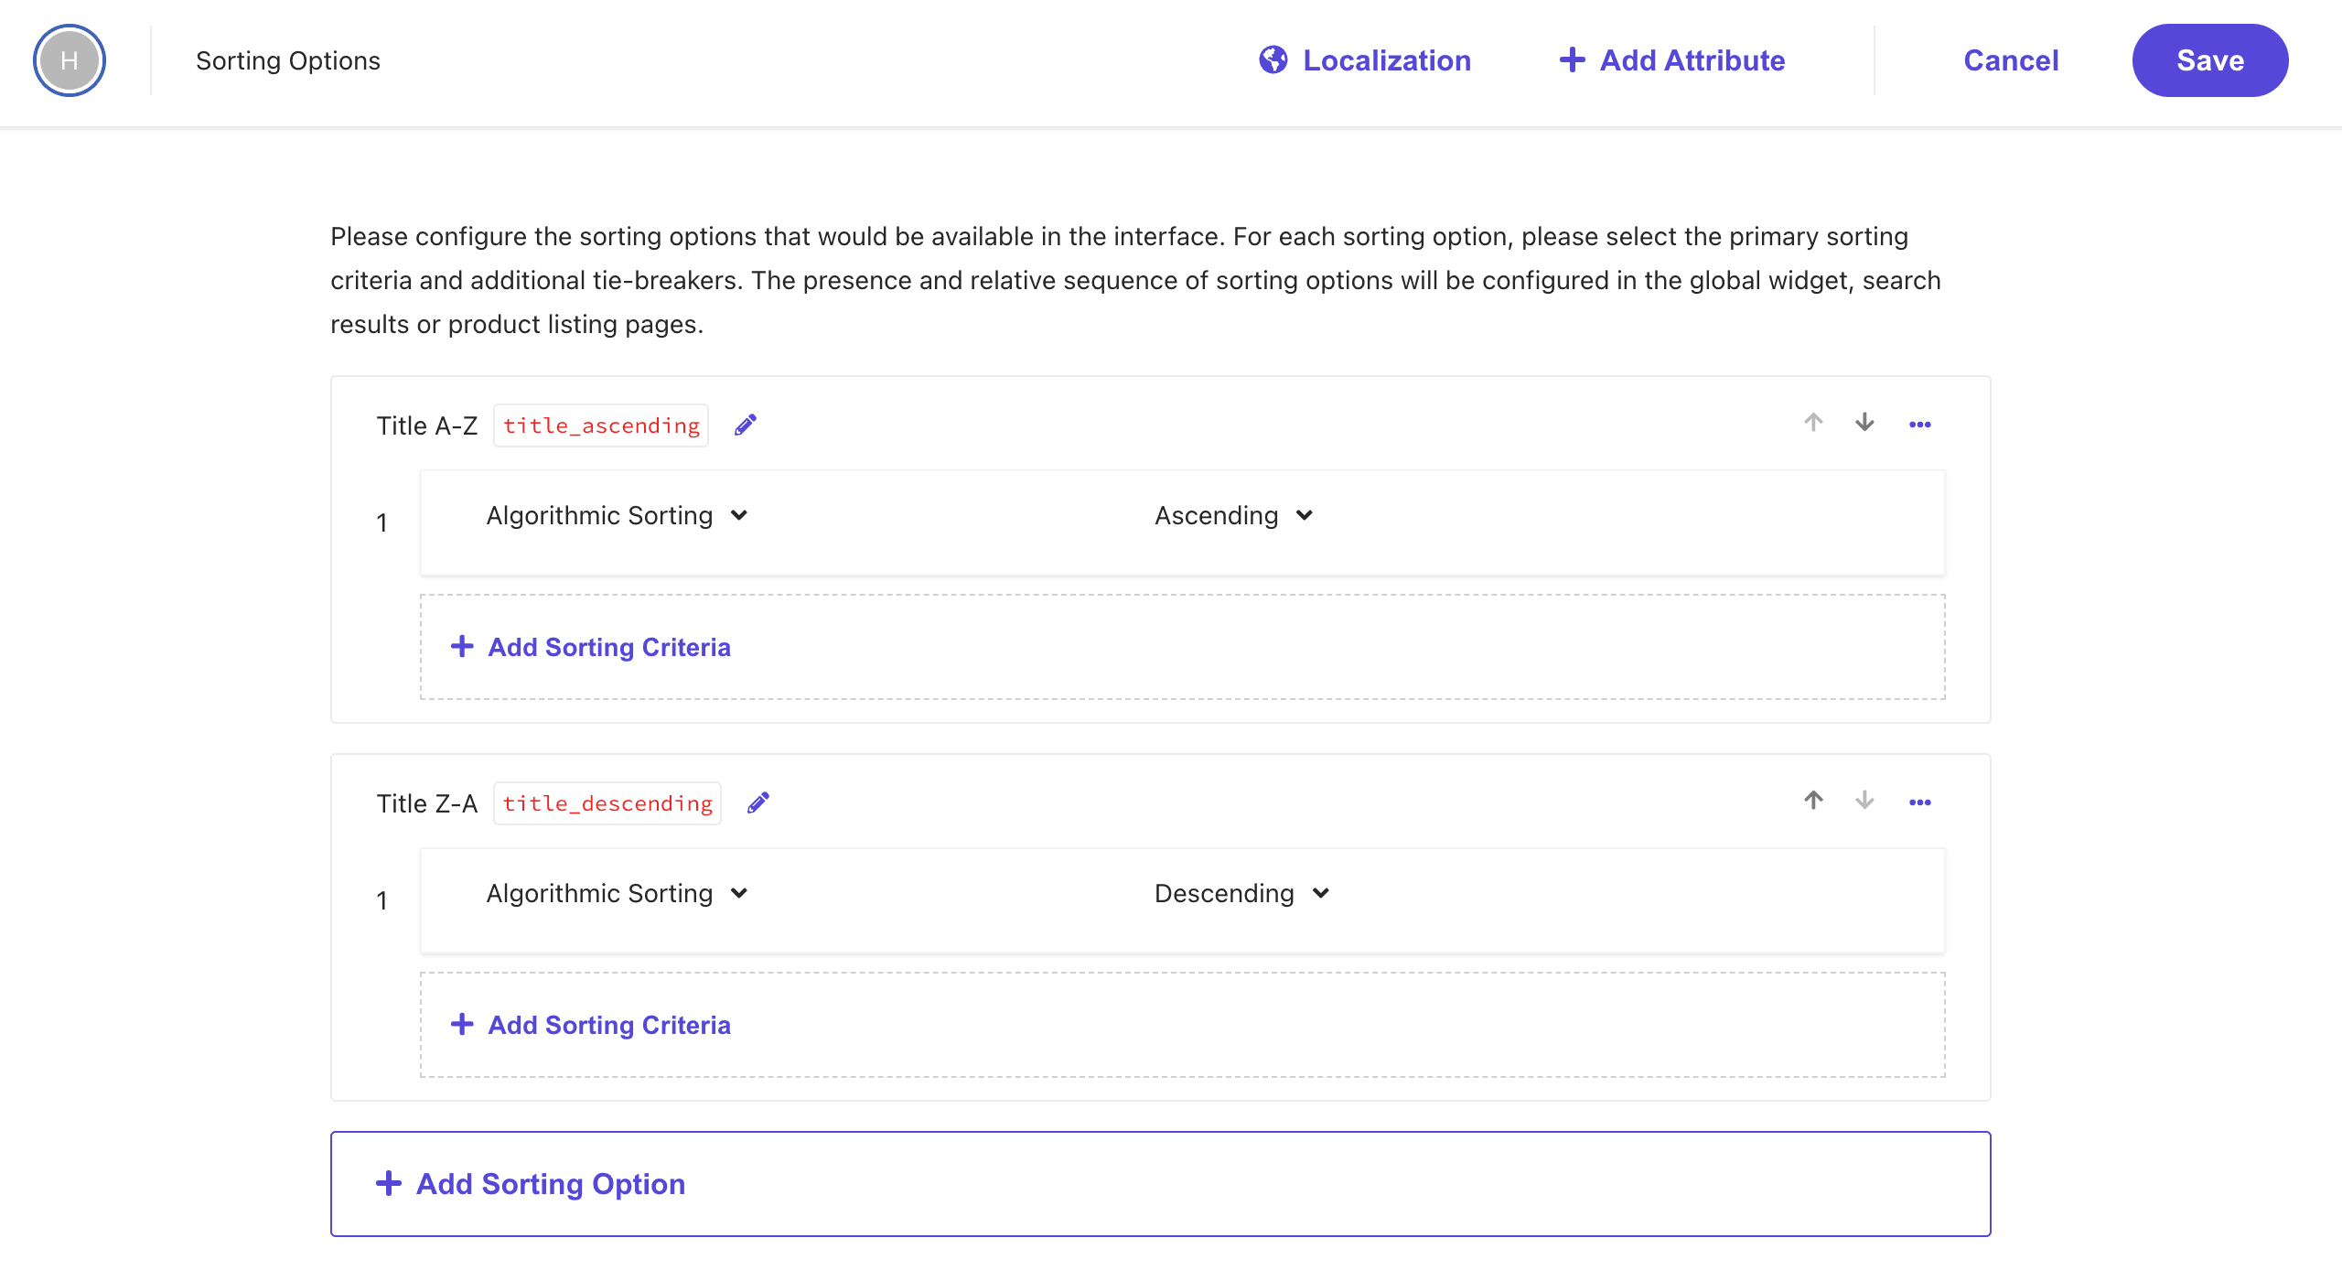Viewport: 2342px width, 1281px height.
Task: Open more options for Title A-Z
Action: tap(1920, 425)
